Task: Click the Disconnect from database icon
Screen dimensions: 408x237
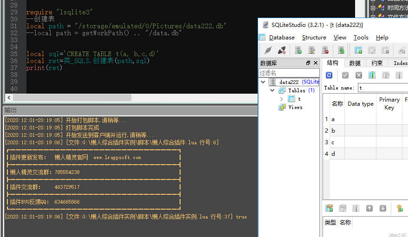Action: [x=282, y=50]
